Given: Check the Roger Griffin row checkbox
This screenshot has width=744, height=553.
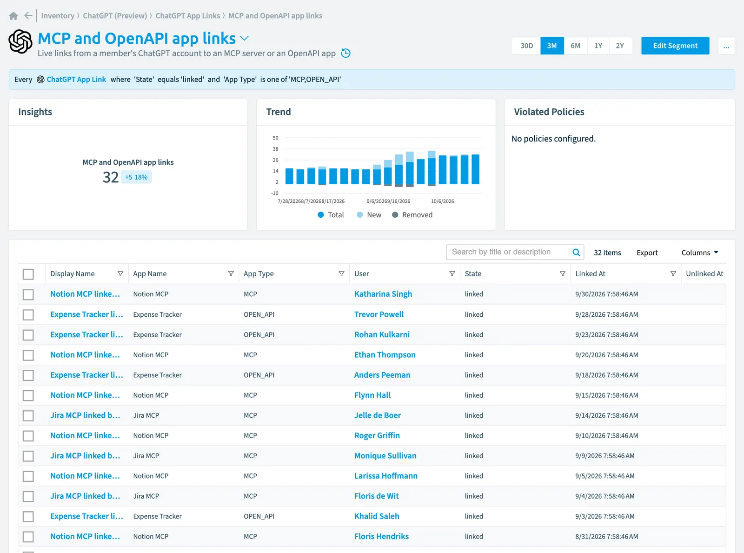Looking at the screenshot, I should [x=28, y=436].
